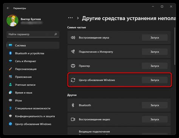Click Воспроизведение звука label
Viewport: 179px width, 138px height.
(94, 38)
